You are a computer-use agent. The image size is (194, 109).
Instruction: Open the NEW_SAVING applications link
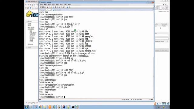33,32
